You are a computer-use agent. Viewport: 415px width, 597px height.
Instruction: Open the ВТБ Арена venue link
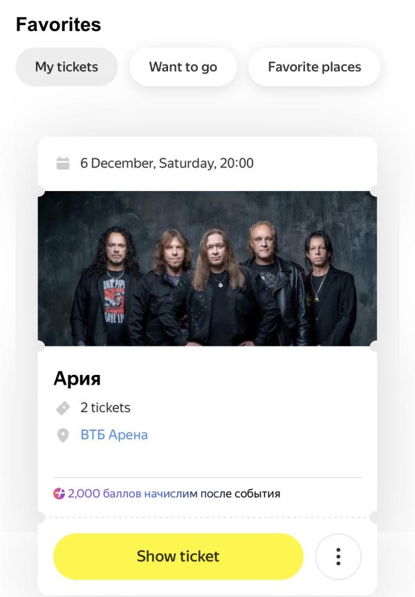click(x=114, y=435)
